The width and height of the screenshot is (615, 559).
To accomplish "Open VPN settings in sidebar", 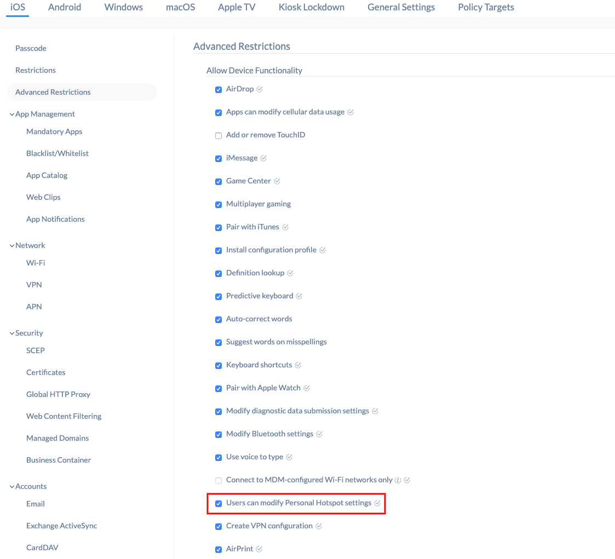I will tap(34, 285).
